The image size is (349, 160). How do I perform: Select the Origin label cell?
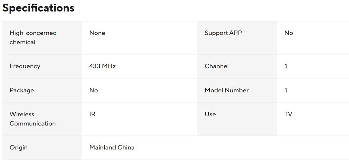click(19, 148)
